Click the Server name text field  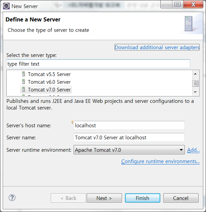click(x=129, y=137)
